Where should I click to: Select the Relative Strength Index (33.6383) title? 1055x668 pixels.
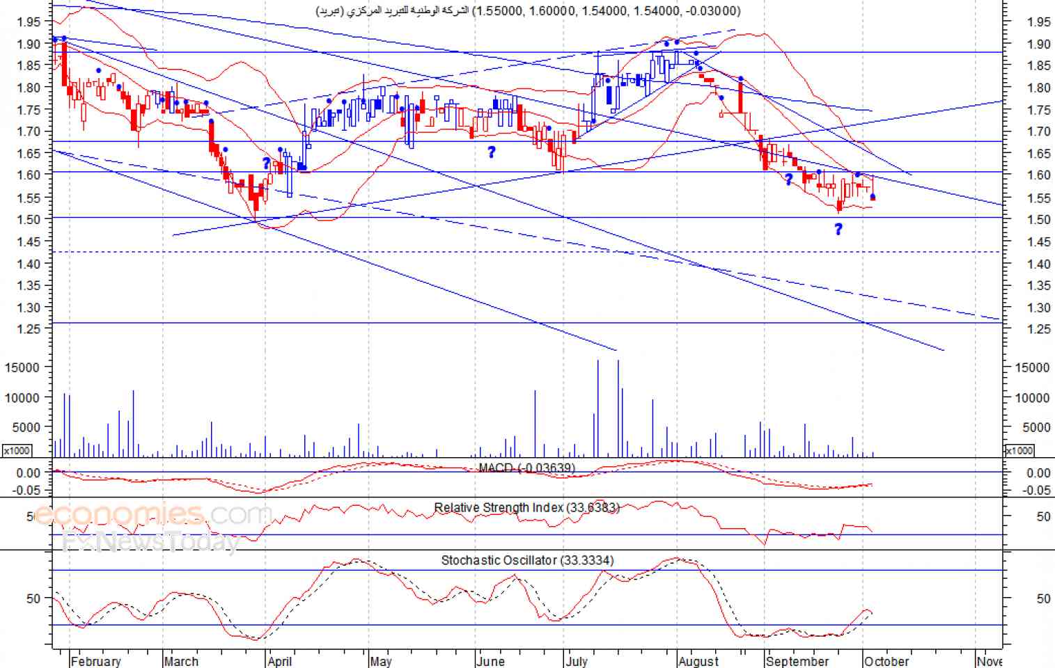point(527,507)
